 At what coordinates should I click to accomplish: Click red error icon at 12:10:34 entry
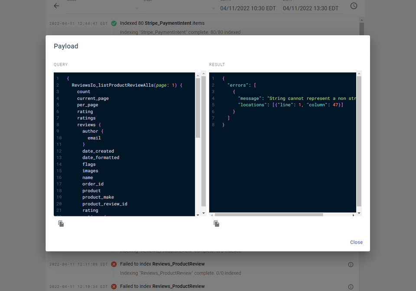[x=114, y=287]
